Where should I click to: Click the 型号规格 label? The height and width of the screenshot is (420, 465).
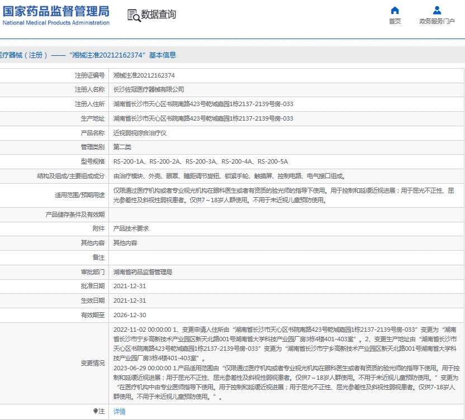tap(93, 161)
